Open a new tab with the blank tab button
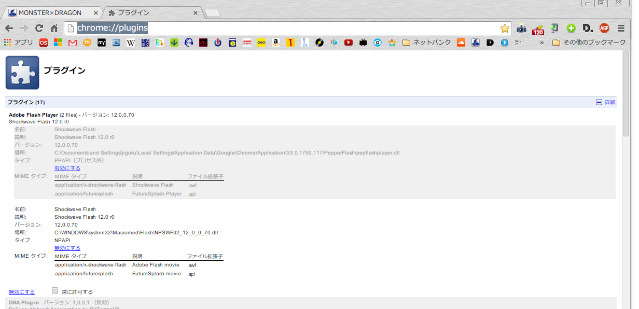639x309 pixels. coord(212,13)
